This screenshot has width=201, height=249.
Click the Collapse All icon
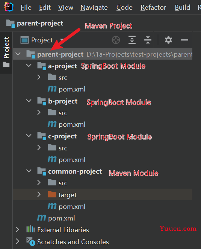148,40
